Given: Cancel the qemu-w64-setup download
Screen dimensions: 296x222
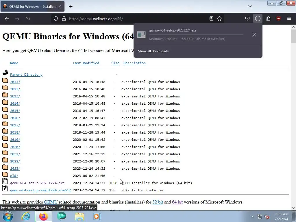Looking at the screenshot, I should click(x=254, y=35).
